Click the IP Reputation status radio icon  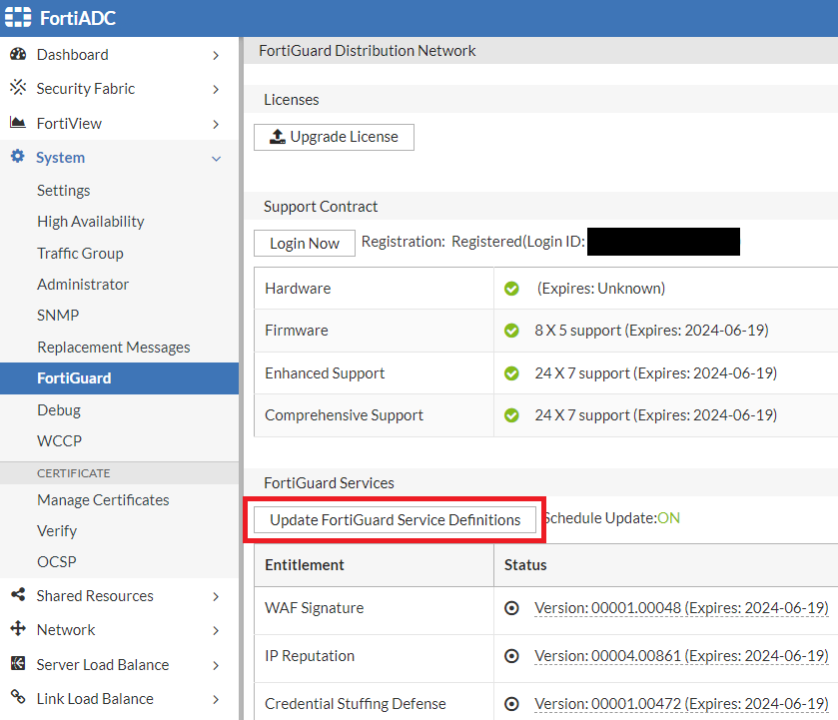click(x=512, y=656)
